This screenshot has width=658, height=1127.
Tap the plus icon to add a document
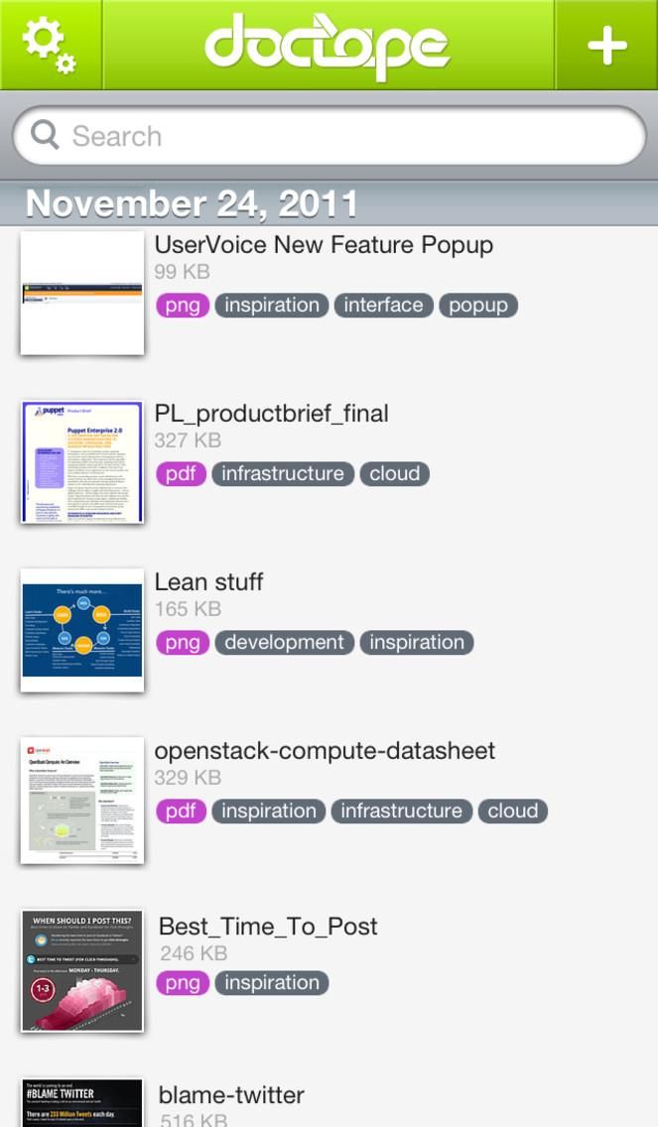tap(607, 46)
